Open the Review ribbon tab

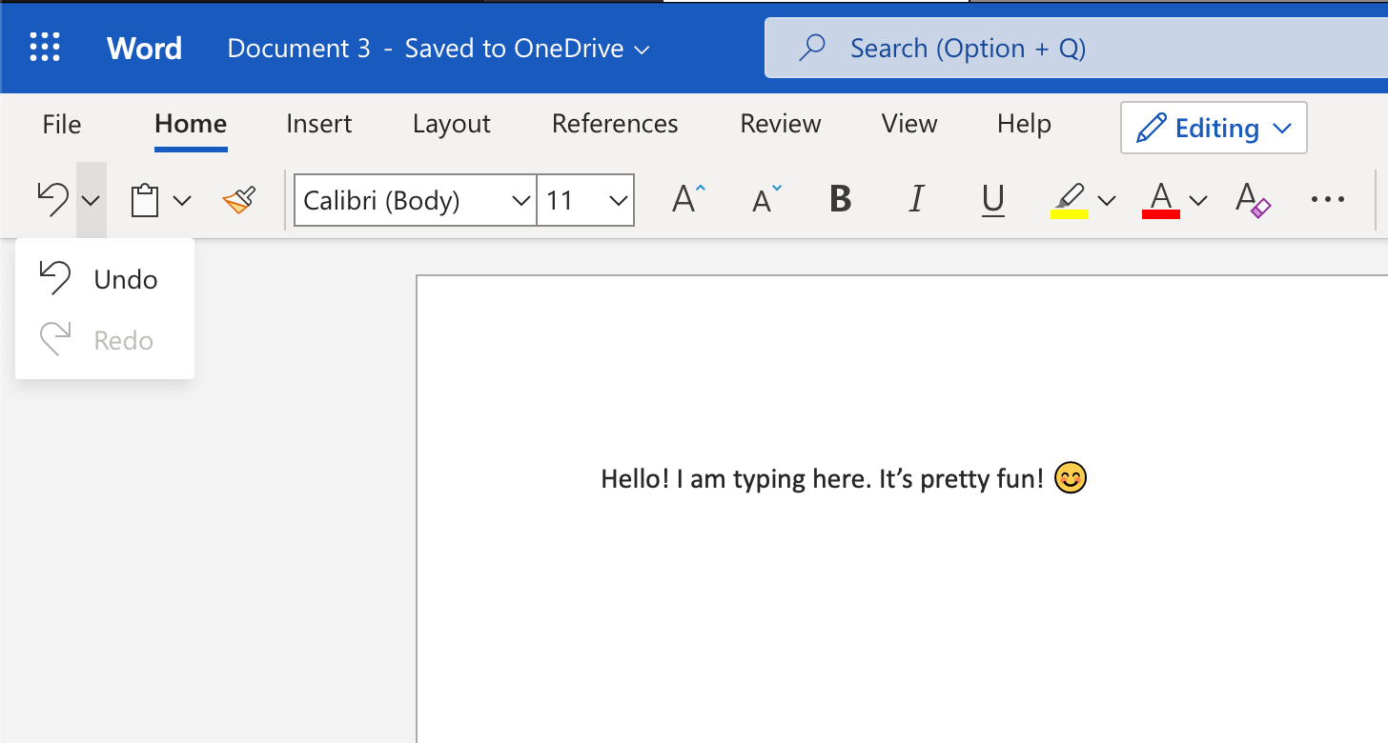(x=780, y=124)
